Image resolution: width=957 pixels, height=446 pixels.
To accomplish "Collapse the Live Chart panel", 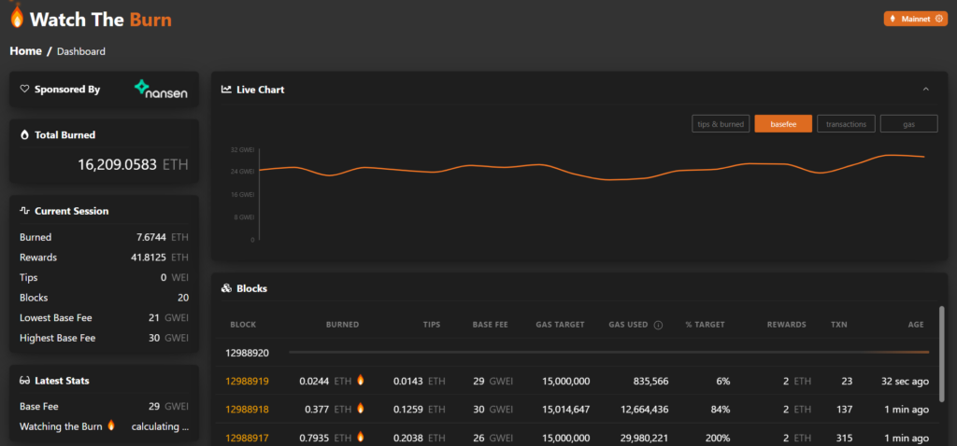I will click(925, 90).
